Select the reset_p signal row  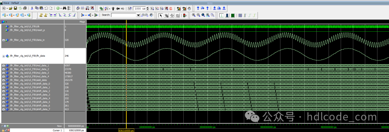pyautogui.click(x=32, y=30)
